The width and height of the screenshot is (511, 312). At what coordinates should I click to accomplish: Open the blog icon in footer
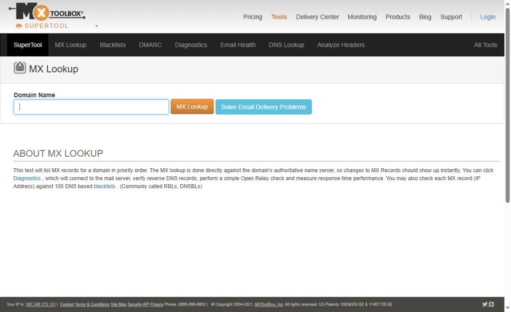(492, 304)
